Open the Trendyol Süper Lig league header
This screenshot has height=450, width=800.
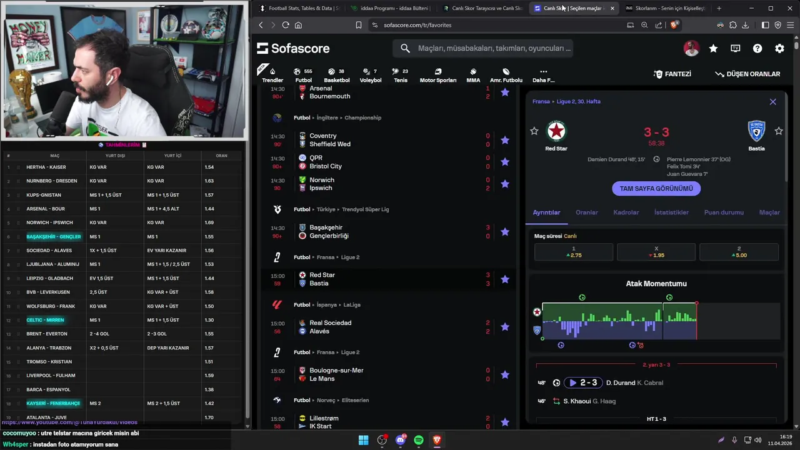coord(341,209)
